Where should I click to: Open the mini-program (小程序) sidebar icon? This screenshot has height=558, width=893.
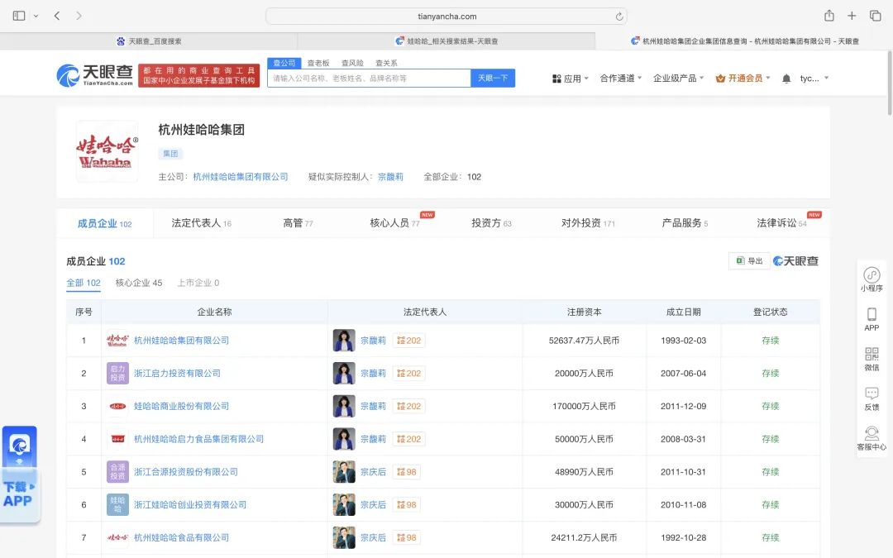(x=872, y=279)
